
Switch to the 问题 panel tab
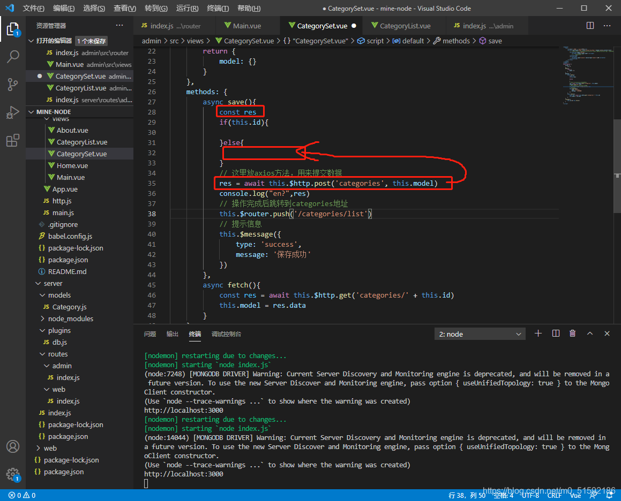(150, 334)
